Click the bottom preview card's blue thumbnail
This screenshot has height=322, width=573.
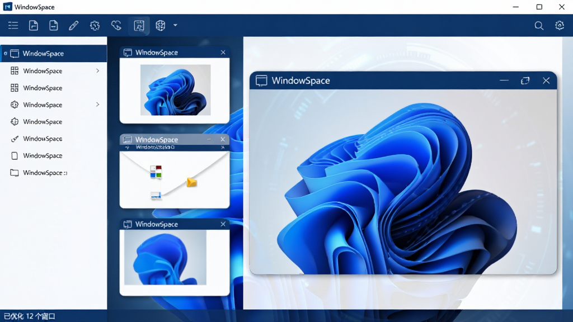165,257
